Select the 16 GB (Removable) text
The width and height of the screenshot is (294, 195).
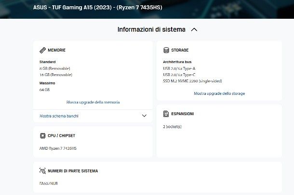click(56, 75)
